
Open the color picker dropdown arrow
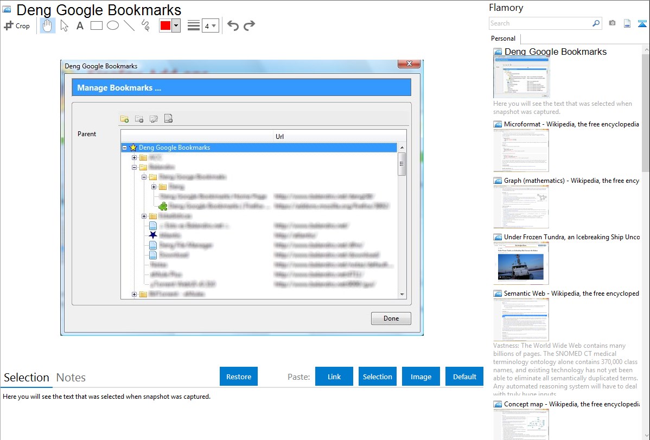point(176,25)
